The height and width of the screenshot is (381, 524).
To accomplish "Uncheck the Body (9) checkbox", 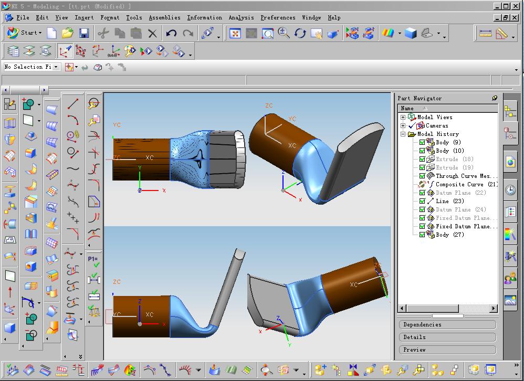I will coord(422,142).
